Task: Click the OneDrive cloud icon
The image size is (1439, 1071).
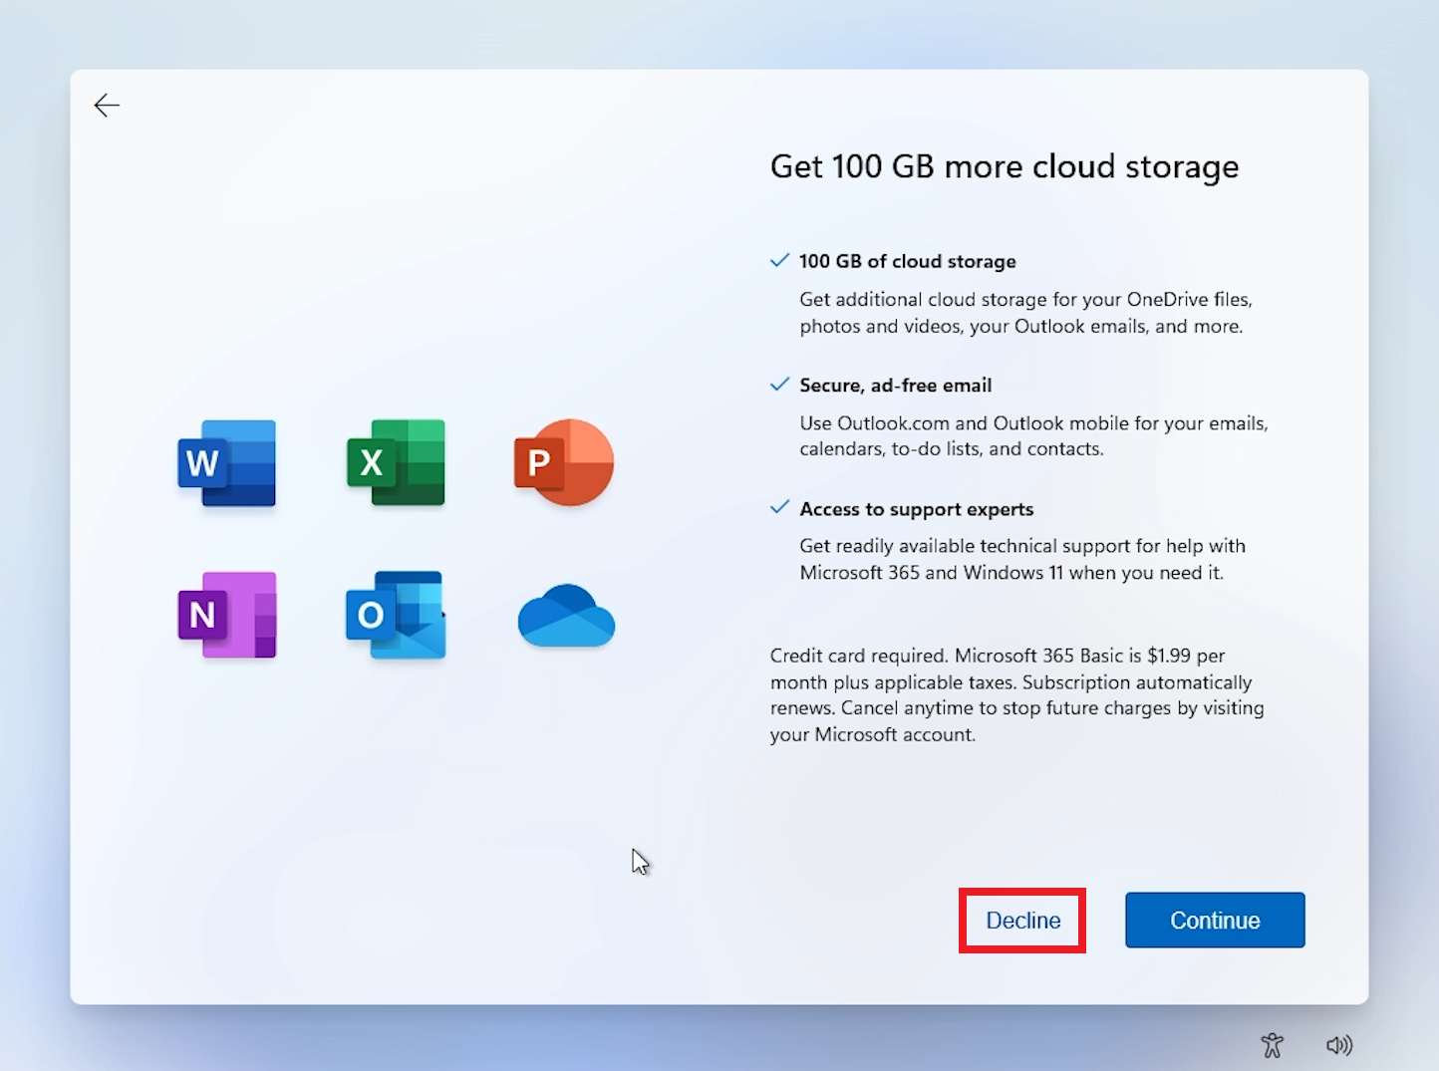Action: [565, 617]
